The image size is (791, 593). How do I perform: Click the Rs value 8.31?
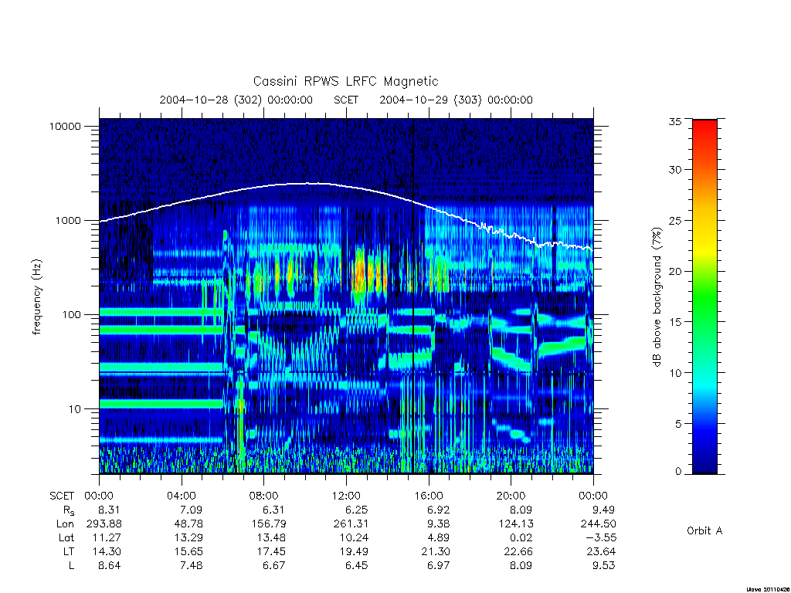pyautogui.click(x=110, y=510)
